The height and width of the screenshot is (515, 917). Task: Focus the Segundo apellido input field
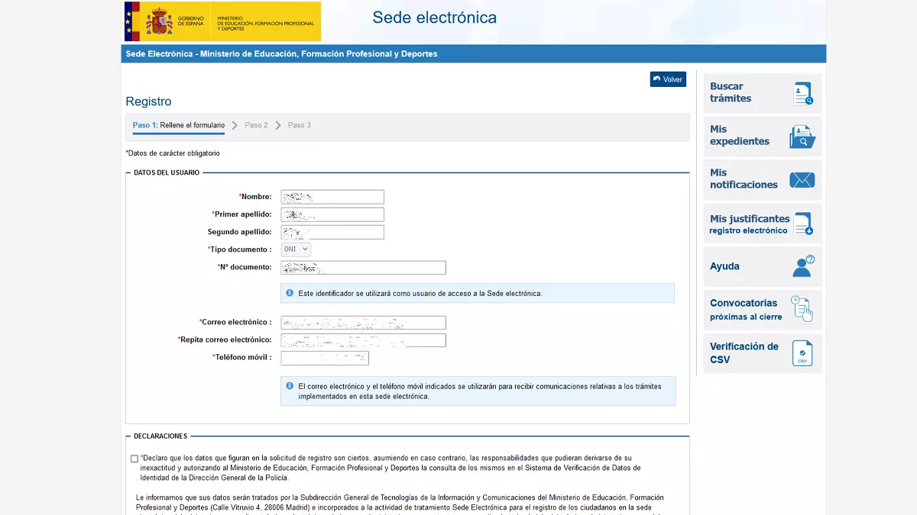click(332, 232)
